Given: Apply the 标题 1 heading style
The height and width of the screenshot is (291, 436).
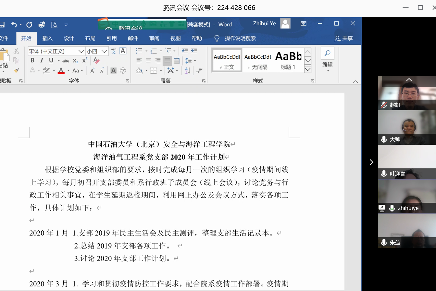Looking at the screenshot, I should tap(289, 60).
